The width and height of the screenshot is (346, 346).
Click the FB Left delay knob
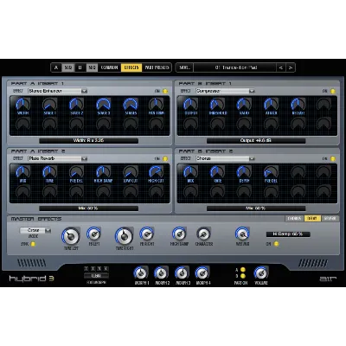[x=93, y=234]
